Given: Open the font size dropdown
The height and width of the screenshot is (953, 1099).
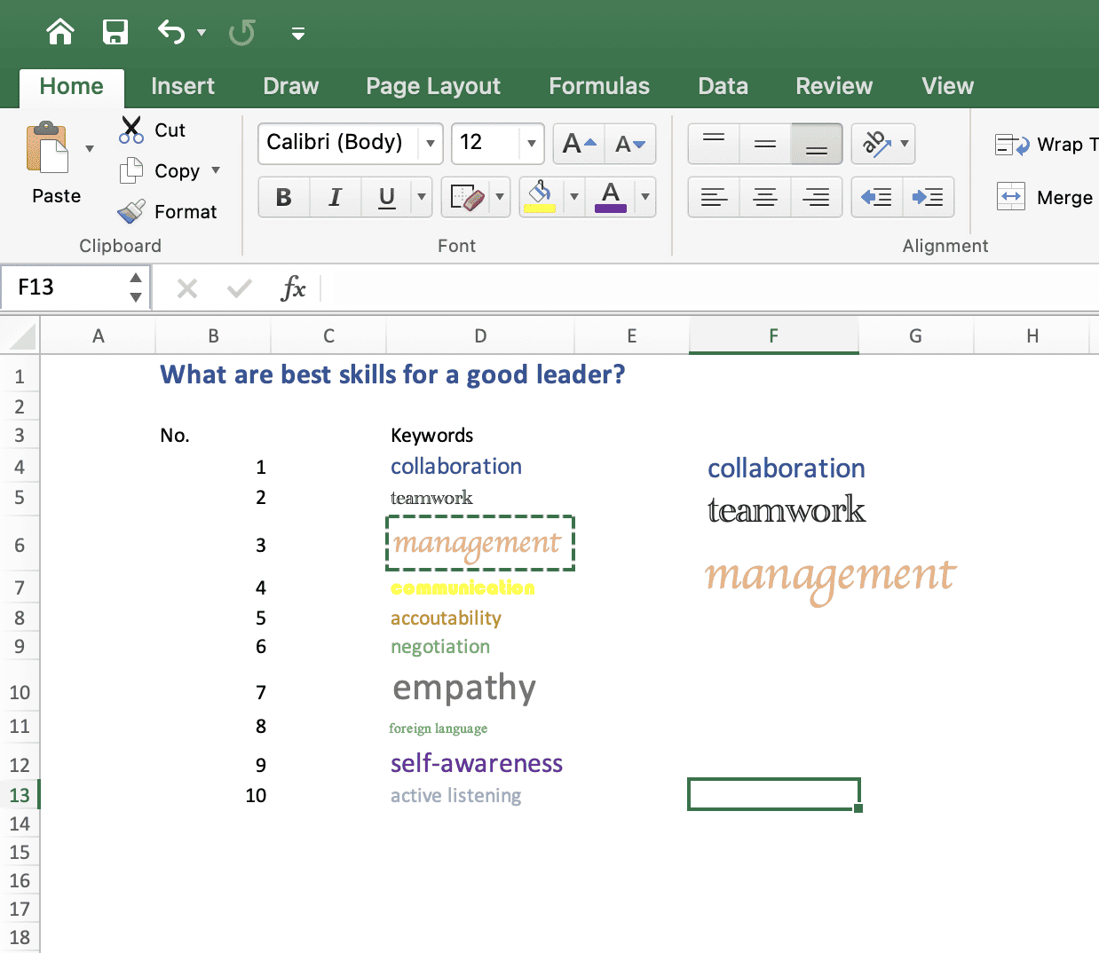Looking at the screenshot, I should [x=532, y=143].
